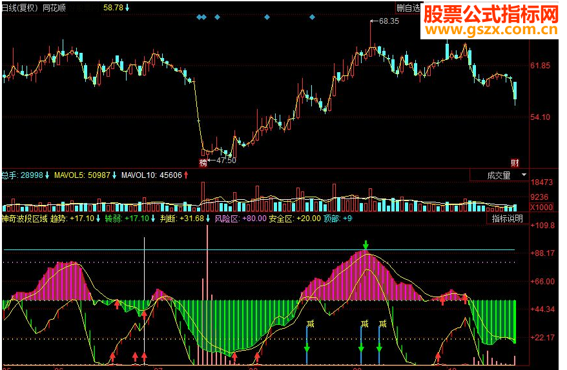The width and height of the screenshot is (567, 370).
Task: Click the 9236 volume axis value
Action: [x=539, y=197]
